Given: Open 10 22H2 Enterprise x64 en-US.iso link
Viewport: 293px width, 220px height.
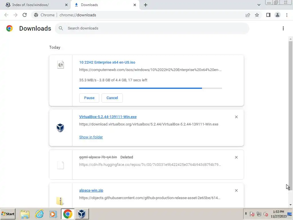Looking at the screenshot, I should pyautogui.click(x=107, y=62).
